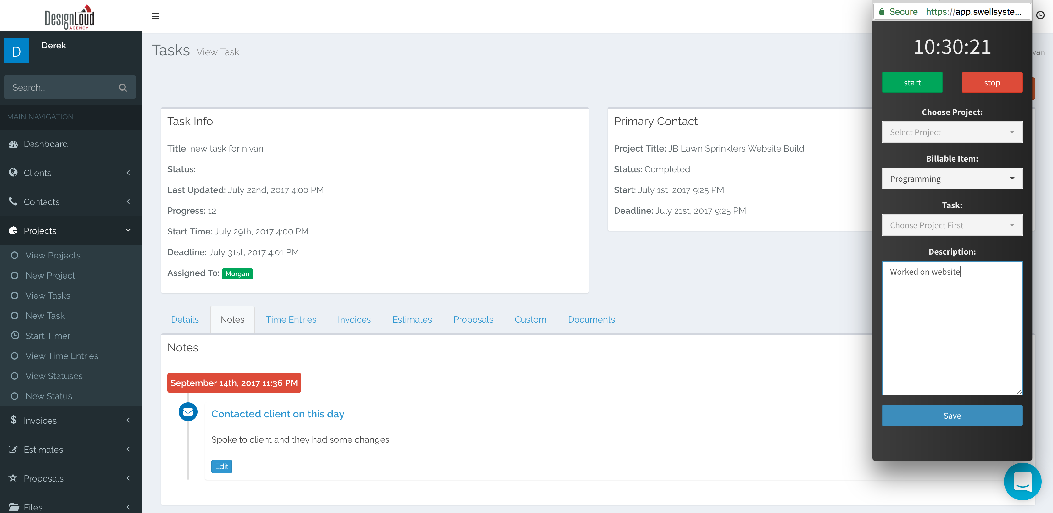This screenshot has width=1053, height=513.
Task: Click the hamburger menu toggle icon
Action: [155, 16]
